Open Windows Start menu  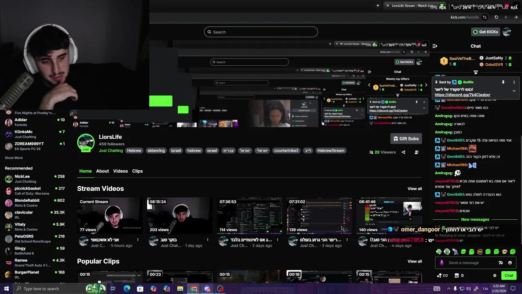coord(7,289)
